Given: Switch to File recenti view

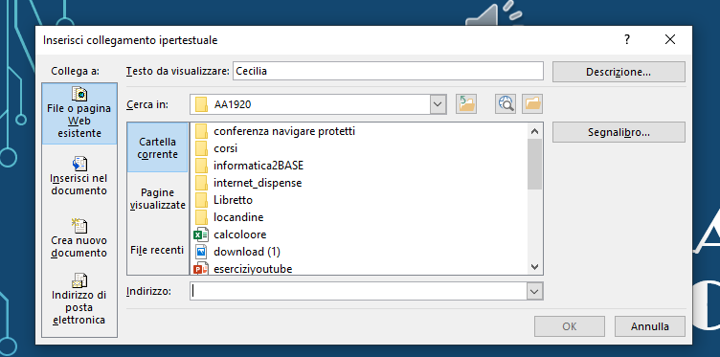Looking at the screenshot, I should (157, 250).
